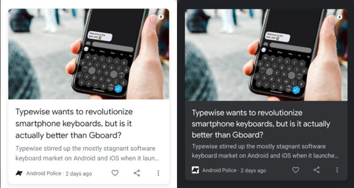This screenshot has height=188, width=354.
Task: Open Typewise article headline on light card
Action: coord(74,124)
